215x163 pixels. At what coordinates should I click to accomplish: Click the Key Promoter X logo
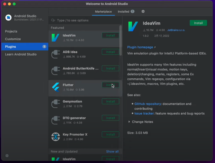(55, 137)
